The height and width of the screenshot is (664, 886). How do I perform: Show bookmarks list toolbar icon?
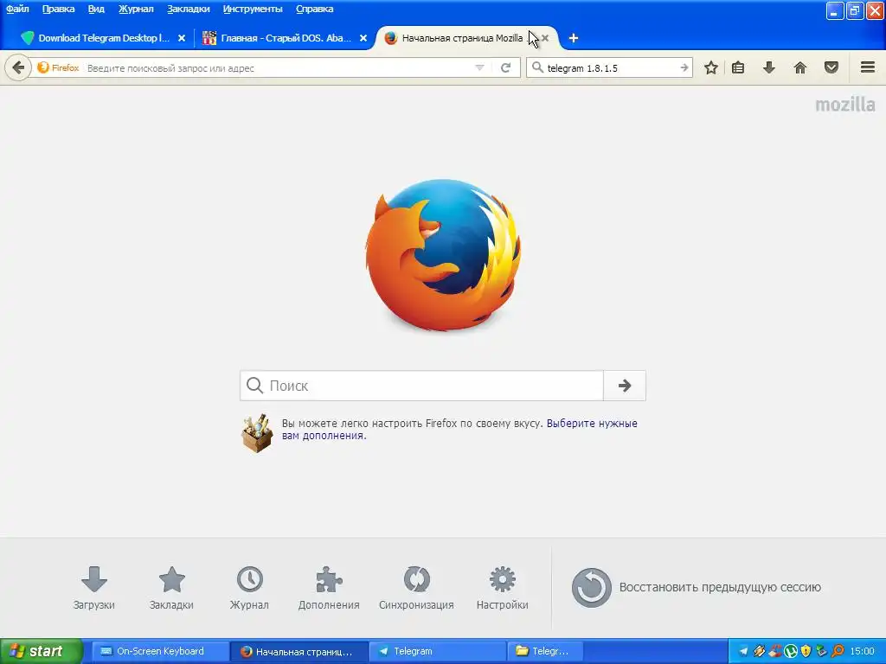[x=738, y=67]
